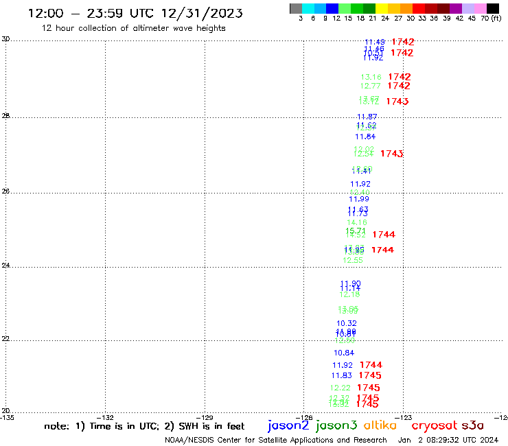
Task: Click time label '1745' next to 12.22
Action: click(x=369, y=388)
